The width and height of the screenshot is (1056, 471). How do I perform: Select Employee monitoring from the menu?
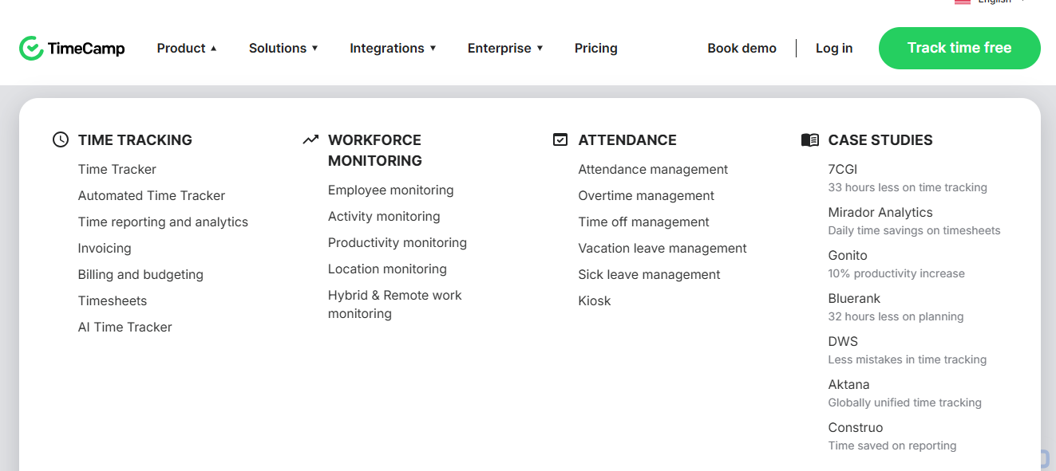390,190
